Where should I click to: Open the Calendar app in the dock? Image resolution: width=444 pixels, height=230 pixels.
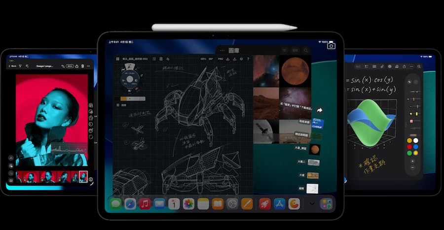(x=174, y=204)
